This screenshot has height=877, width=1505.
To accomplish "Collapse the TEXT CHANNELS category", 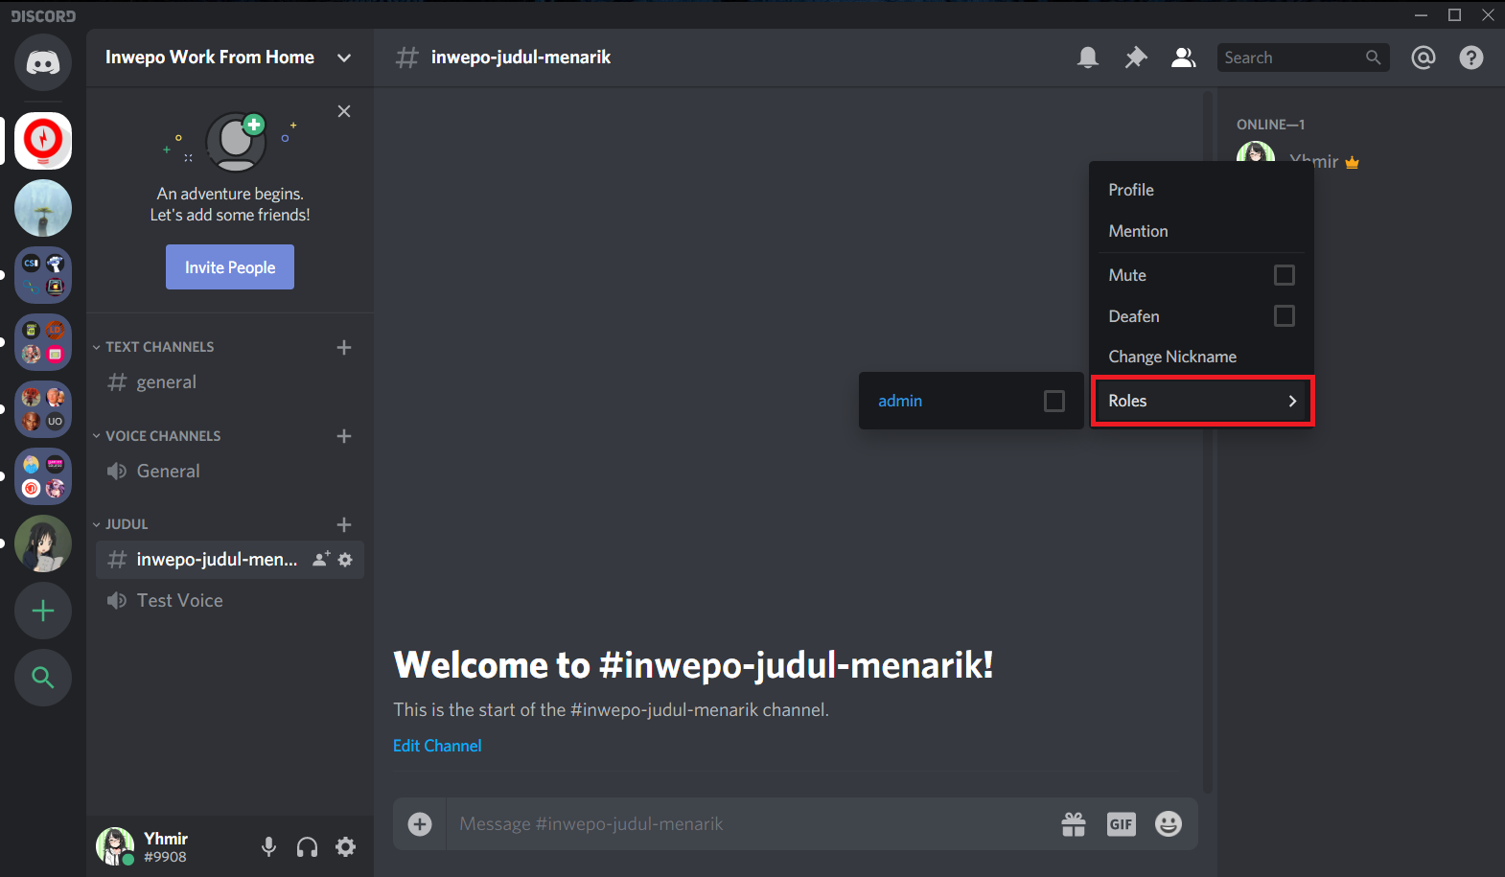I will coord(159,347).
